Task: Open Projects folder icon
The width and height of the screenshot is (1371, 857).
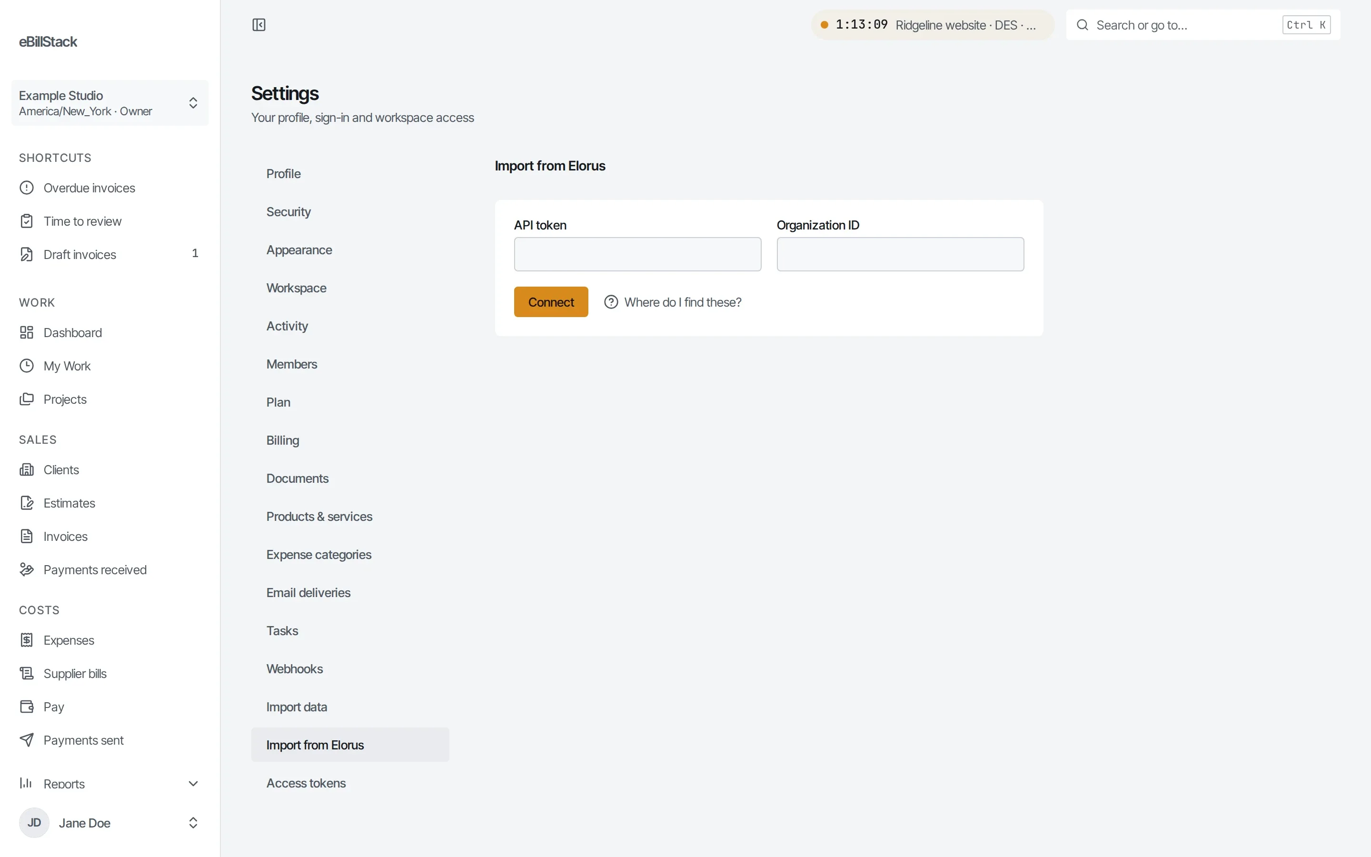Action: 27,399
